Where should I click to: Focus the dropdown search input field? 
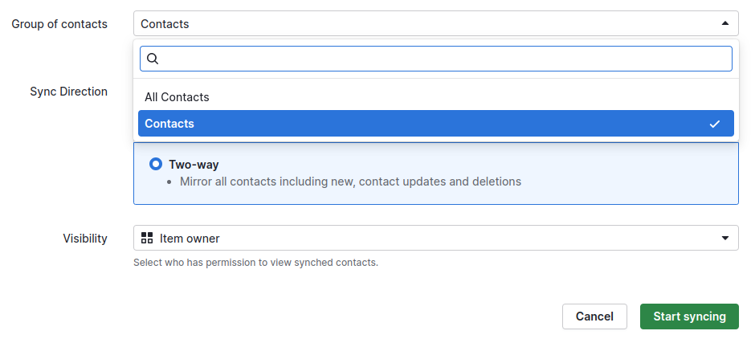point(442,59)
